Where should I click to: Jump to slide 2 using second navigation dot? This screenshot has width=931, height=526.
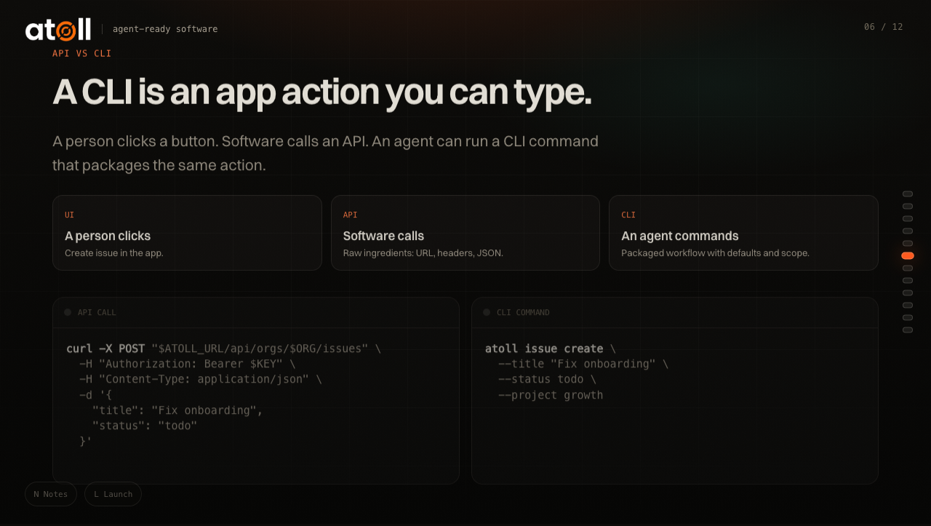point(908,206)
